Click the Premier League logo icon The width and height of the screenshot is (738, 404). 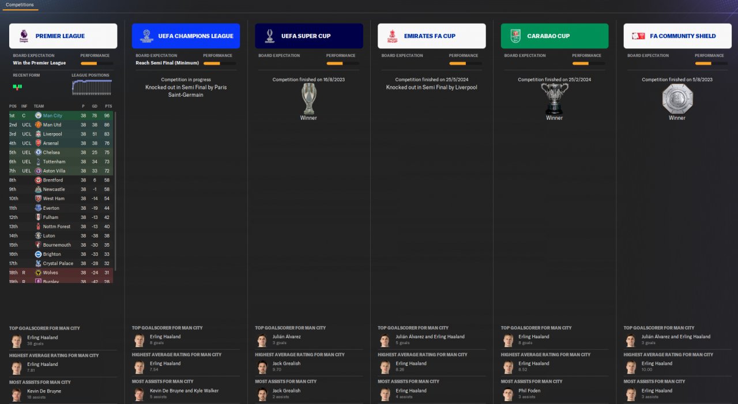(x=24, y=36)
